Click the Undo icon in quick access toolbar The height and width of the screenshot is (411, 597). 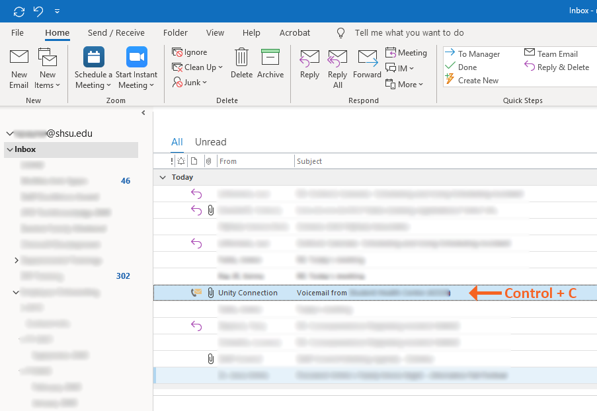tap(36, 11)
